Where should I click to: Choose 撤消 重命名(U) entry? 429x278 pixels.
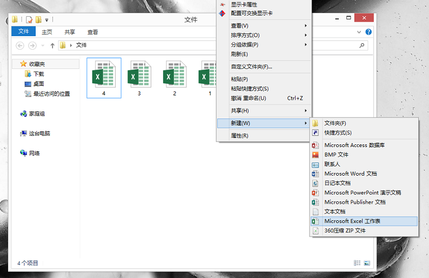coord(264,98)
